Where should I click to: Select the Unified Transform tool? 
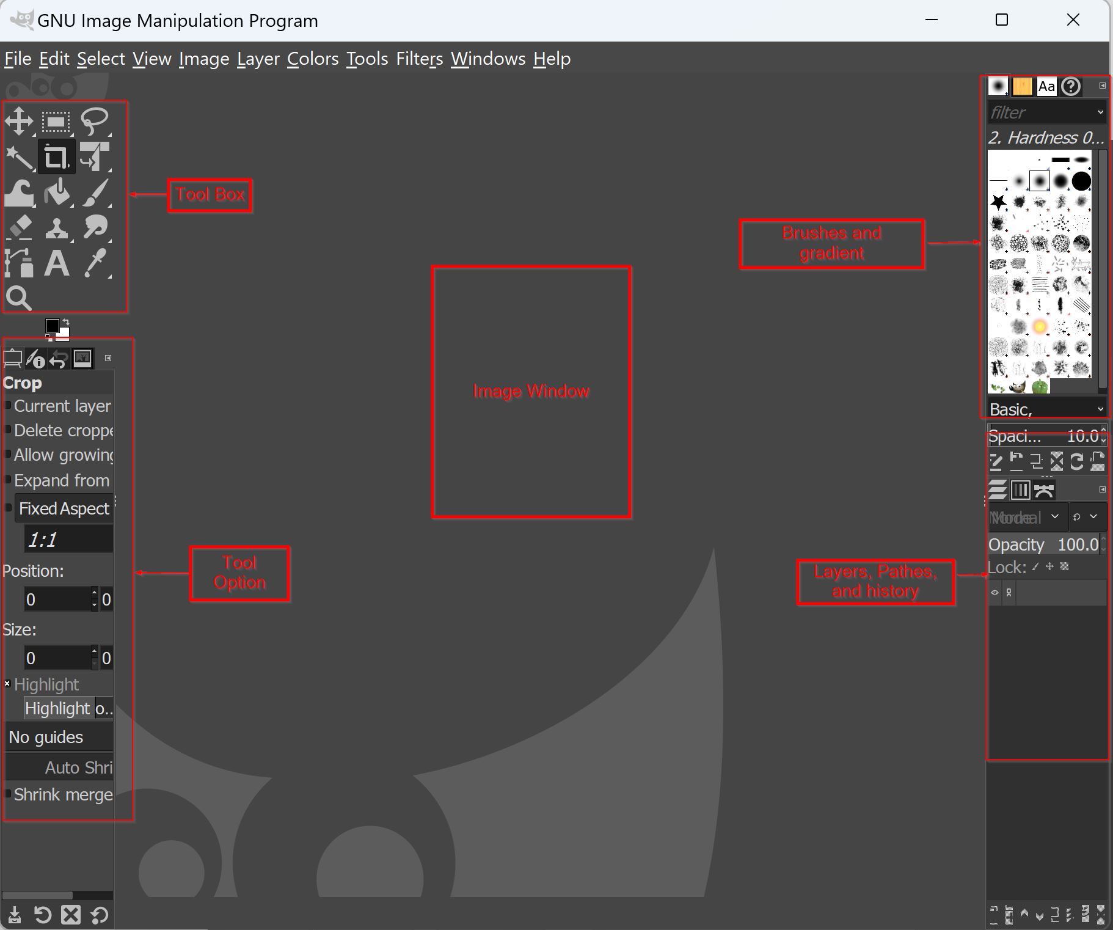tap(95, 157)
